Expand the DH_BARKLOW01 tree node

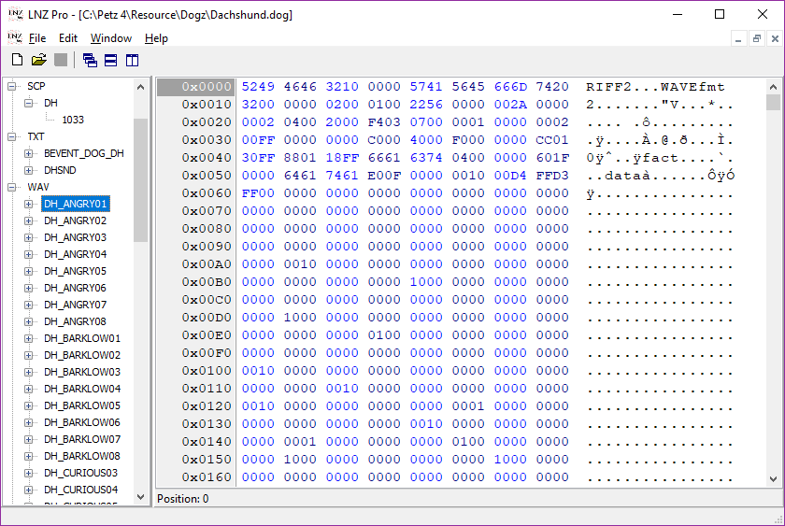tap(29, 338)
